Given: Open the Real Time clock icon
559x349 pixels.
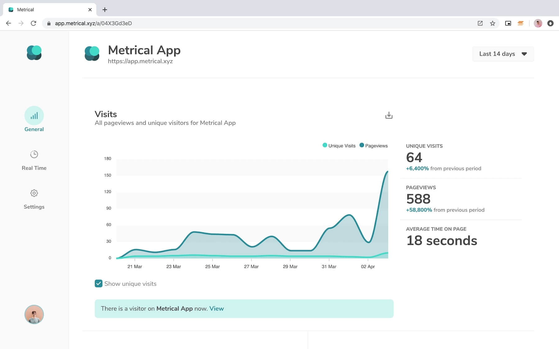Looking at the screenshot, I should [x=34, y=154].
